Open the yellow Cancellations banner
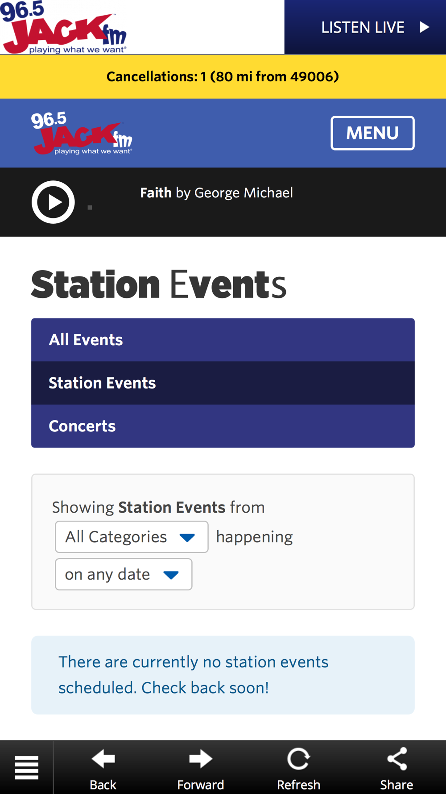 pos(223,77)
